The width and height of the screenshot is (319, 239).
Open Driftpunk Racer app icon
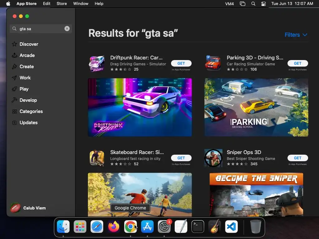pyautogui.click(x=97, y=63)
